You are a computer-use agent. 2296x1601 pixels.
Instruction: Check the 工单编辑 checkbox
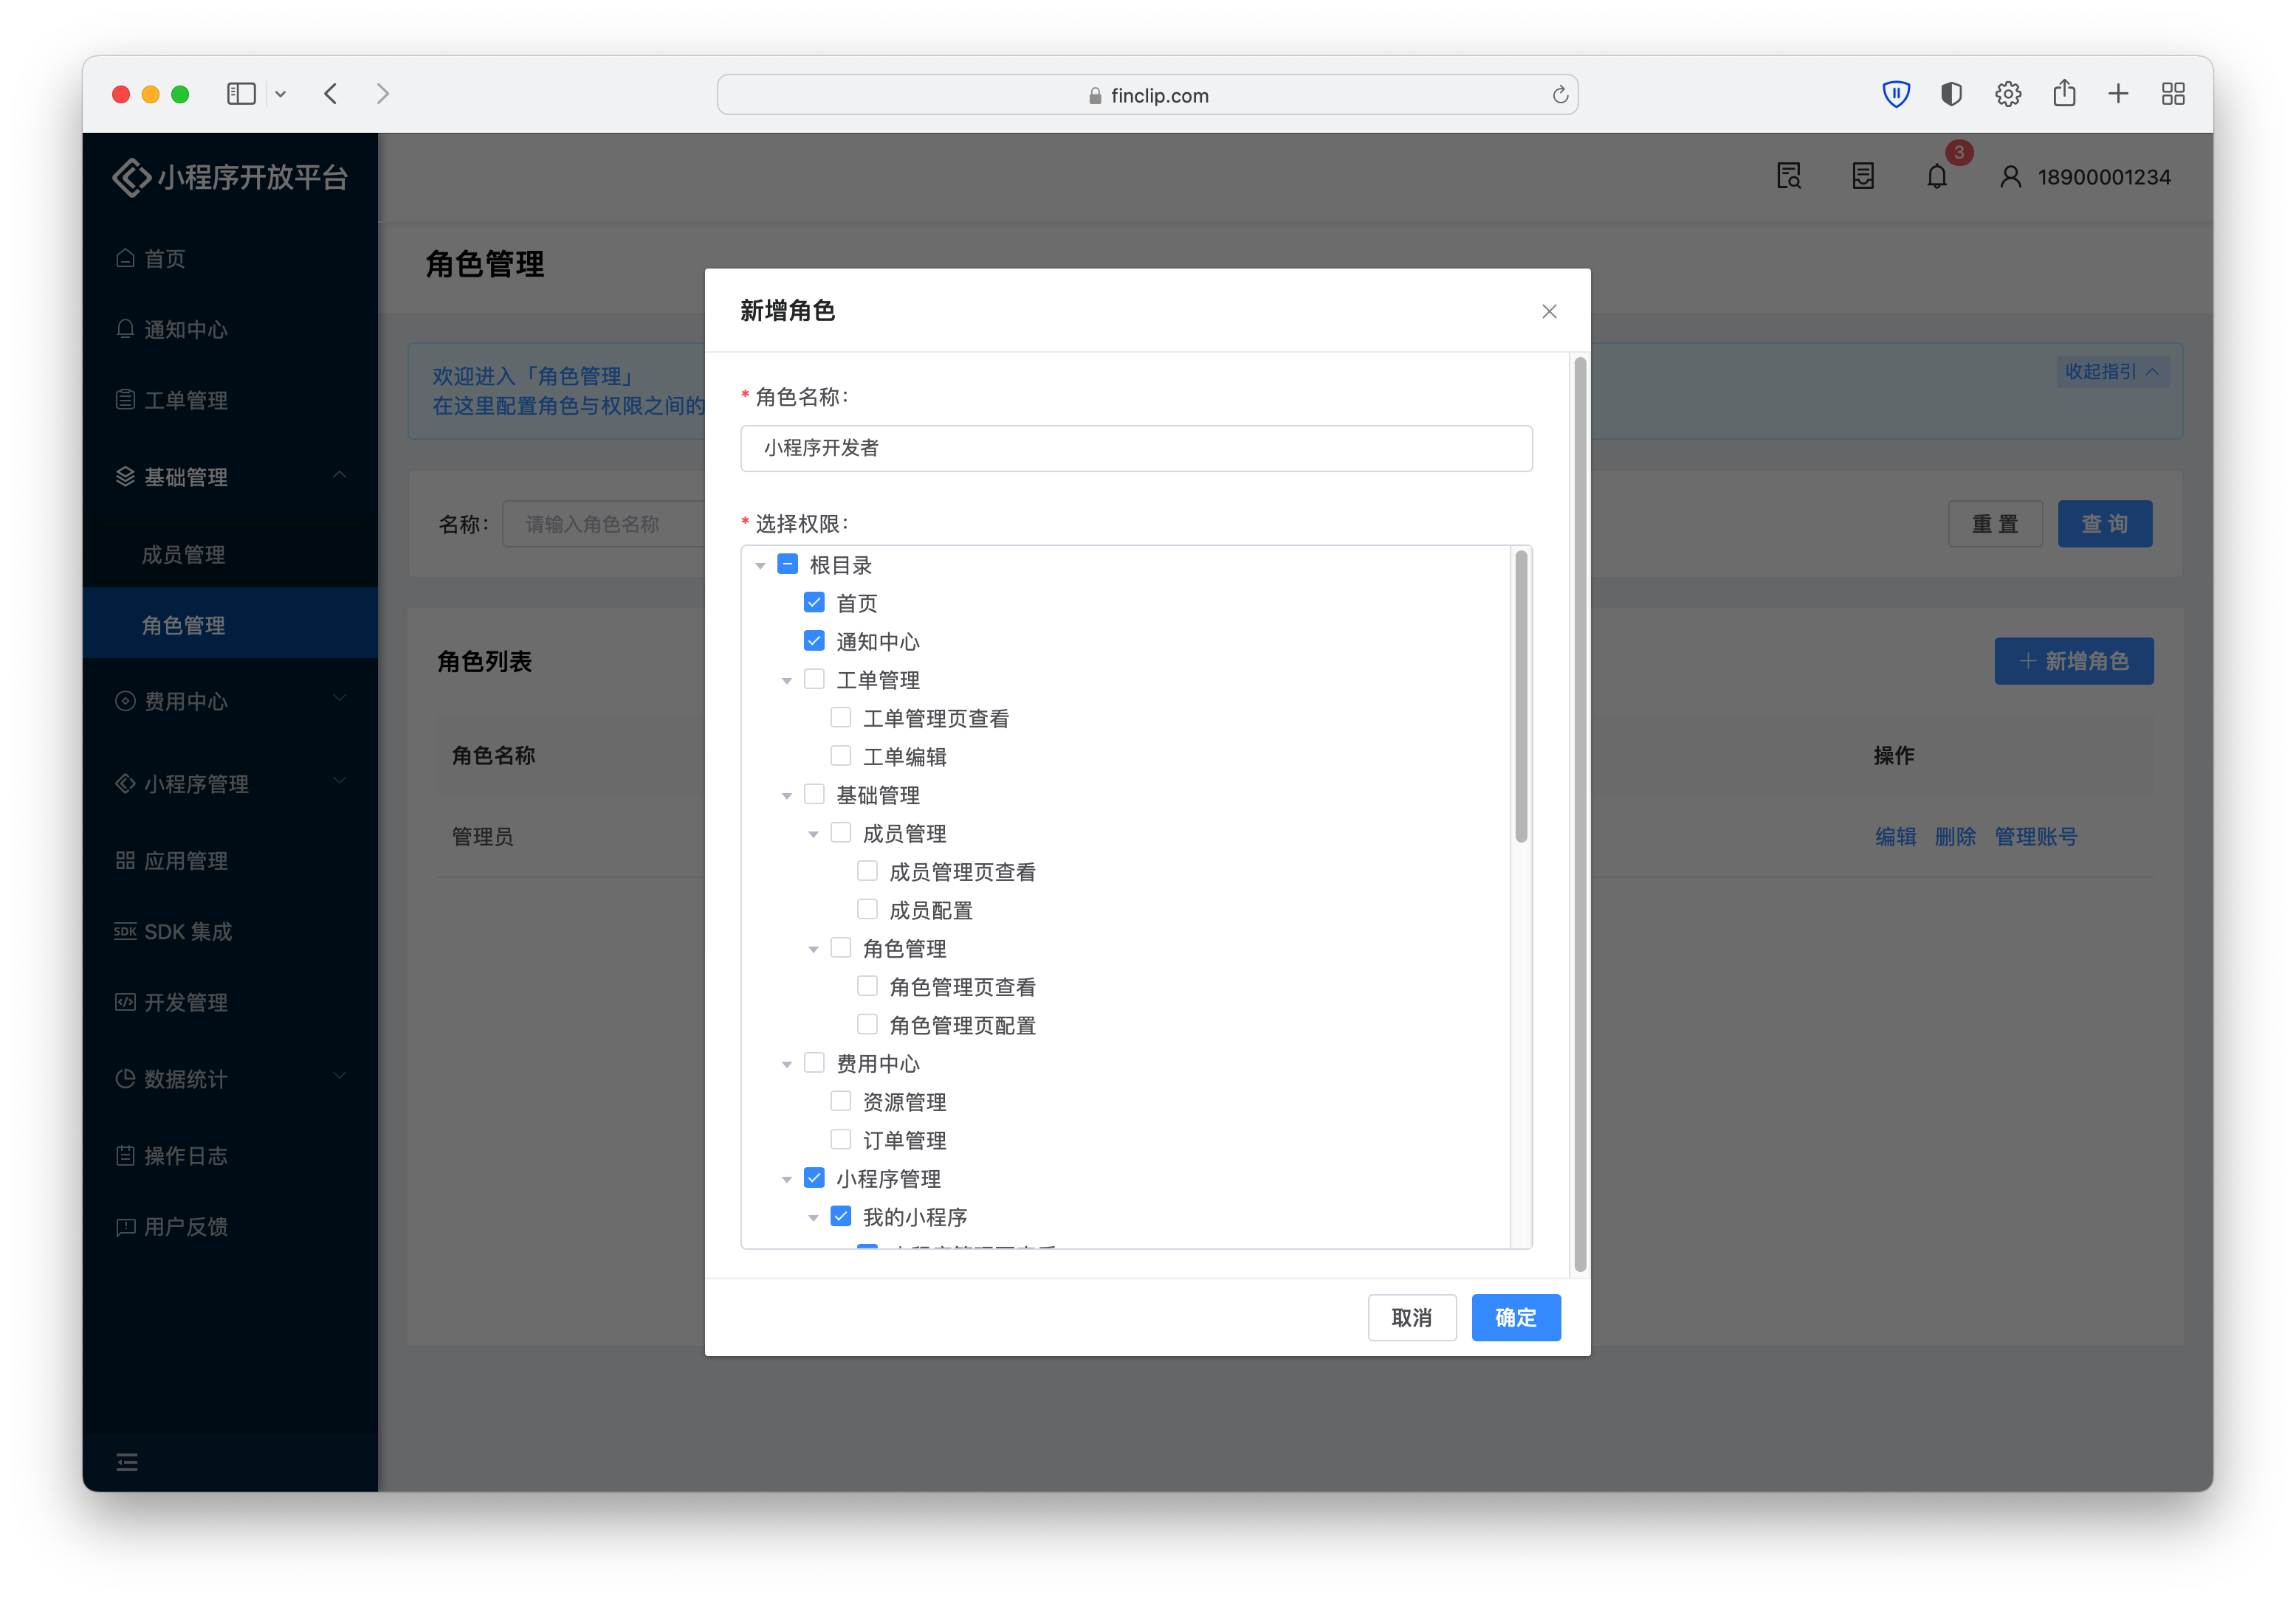point(841,755)
